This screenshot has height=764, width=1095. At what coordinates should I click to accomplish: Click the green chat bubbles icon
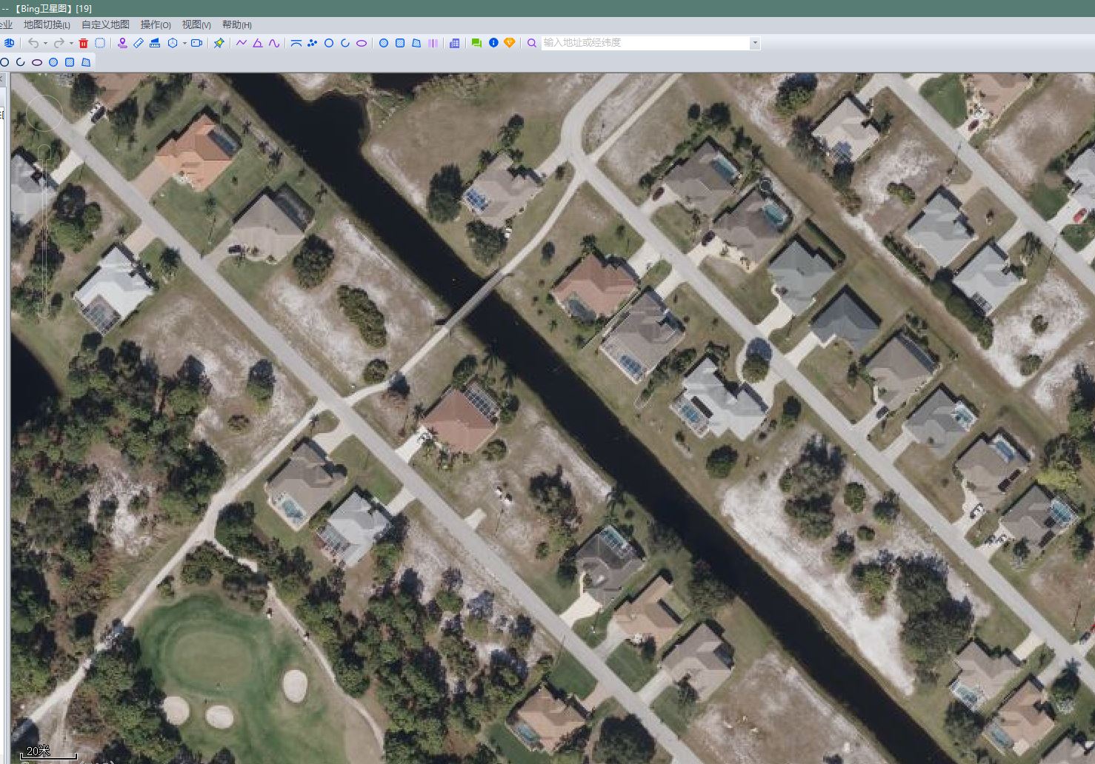tap(476, 44)
